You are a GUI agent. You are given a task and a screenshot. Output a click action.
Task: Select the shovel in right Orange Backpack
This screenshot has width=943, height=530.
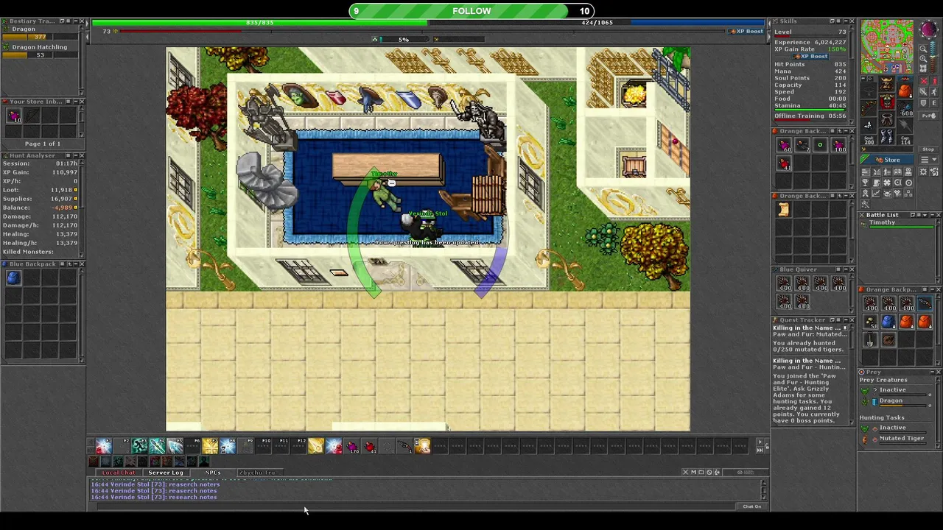point(870,339)
